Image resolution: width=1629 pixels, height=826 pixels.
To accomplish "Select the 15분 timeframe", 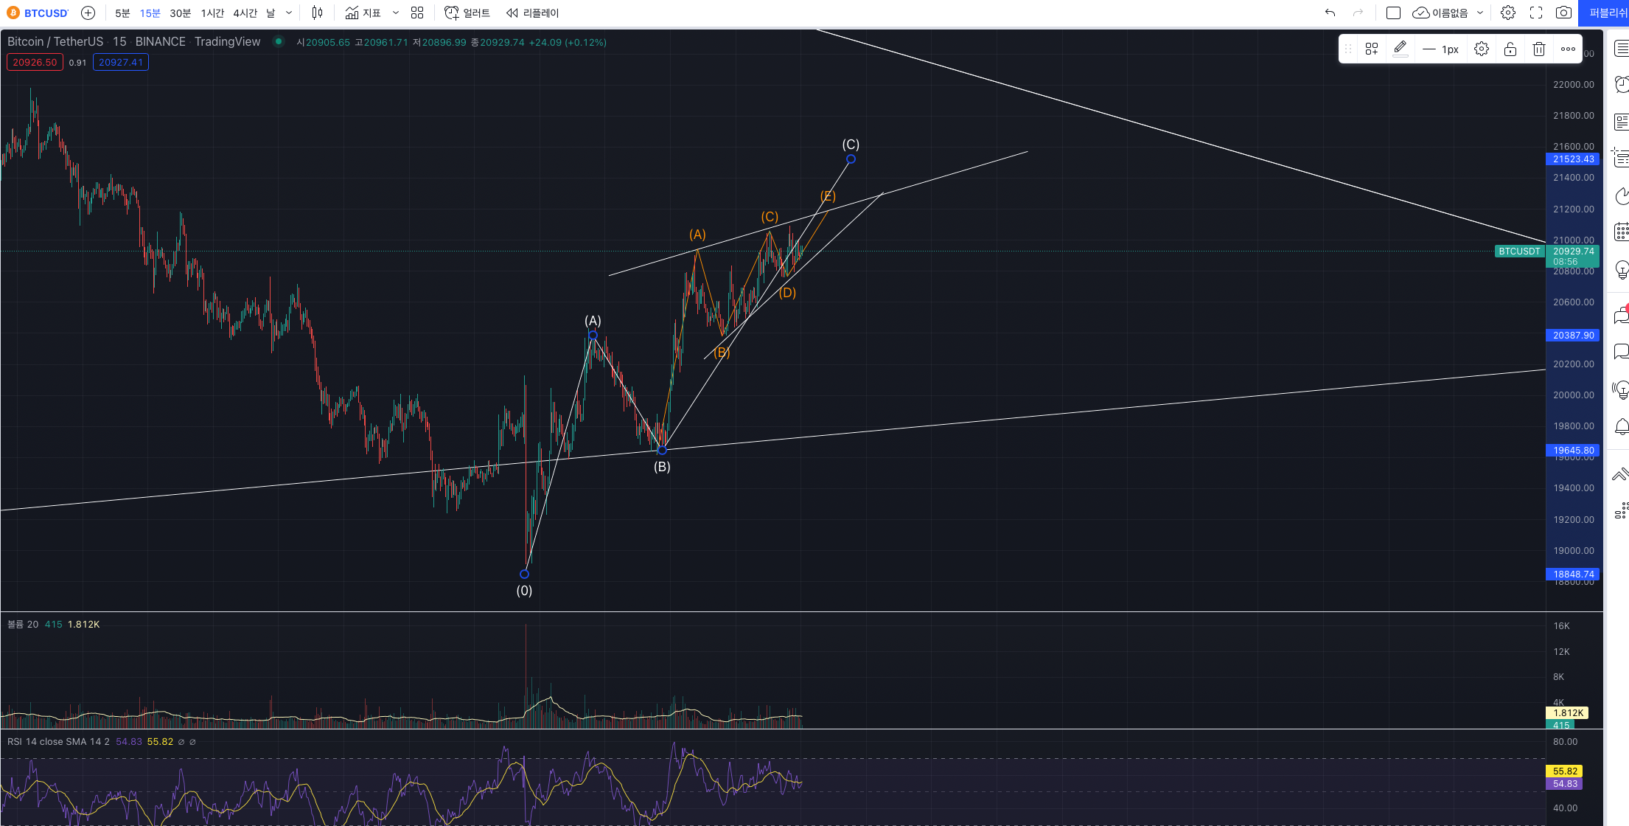I will [150, 13].
